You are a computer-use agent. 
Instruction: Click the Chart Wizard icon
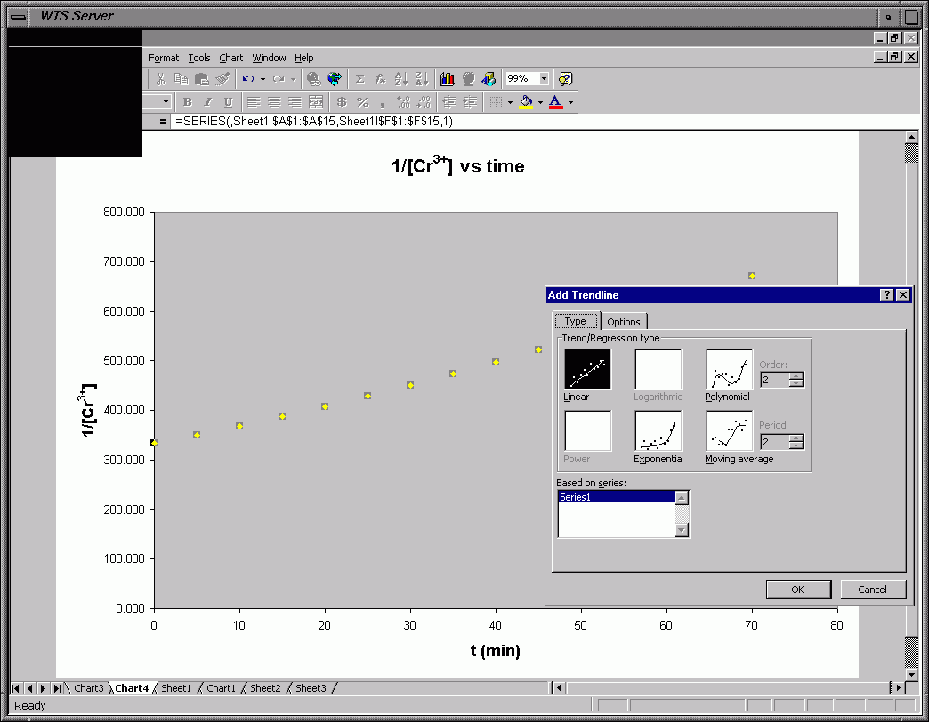click(x=448, y=79)
